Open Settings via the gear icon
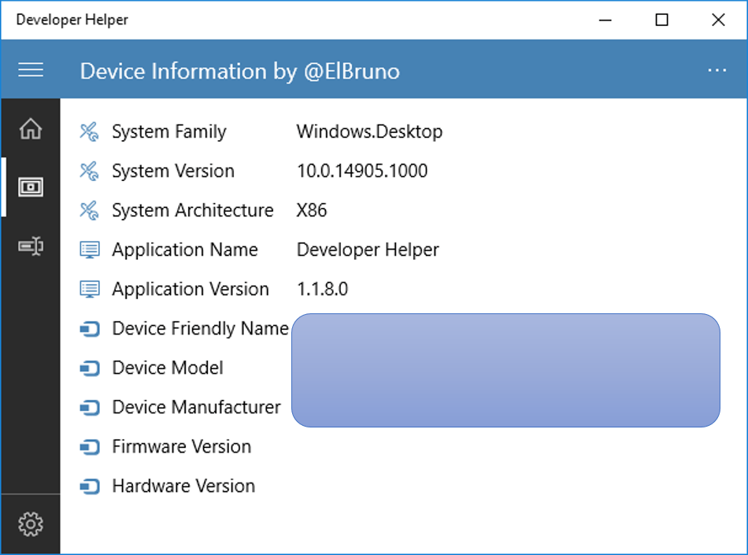This screenshot has width=748, height=555. point(31,524)
